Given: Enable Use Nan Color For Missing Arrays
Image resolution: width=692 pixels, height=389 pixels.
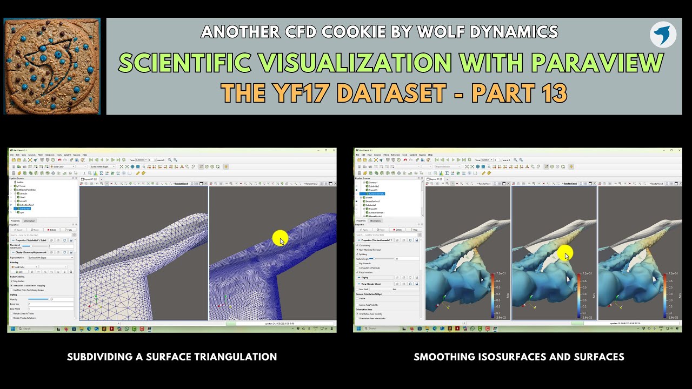Looking at the screenshot, I should [x=11, y=290].
